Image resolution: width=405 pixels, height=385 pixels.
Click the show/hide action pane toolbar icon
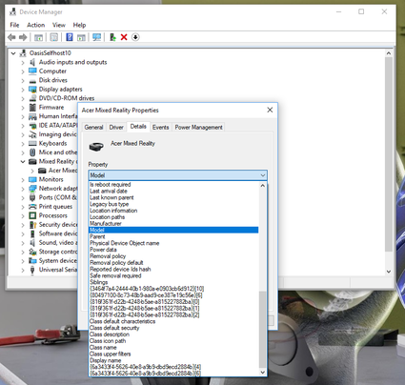click(81, 37)
